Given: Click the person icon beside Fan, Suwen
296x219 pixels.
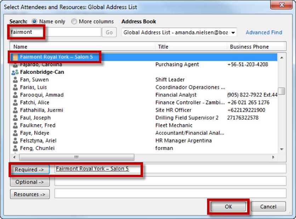Looking at the screenshot, I should 15,80.
